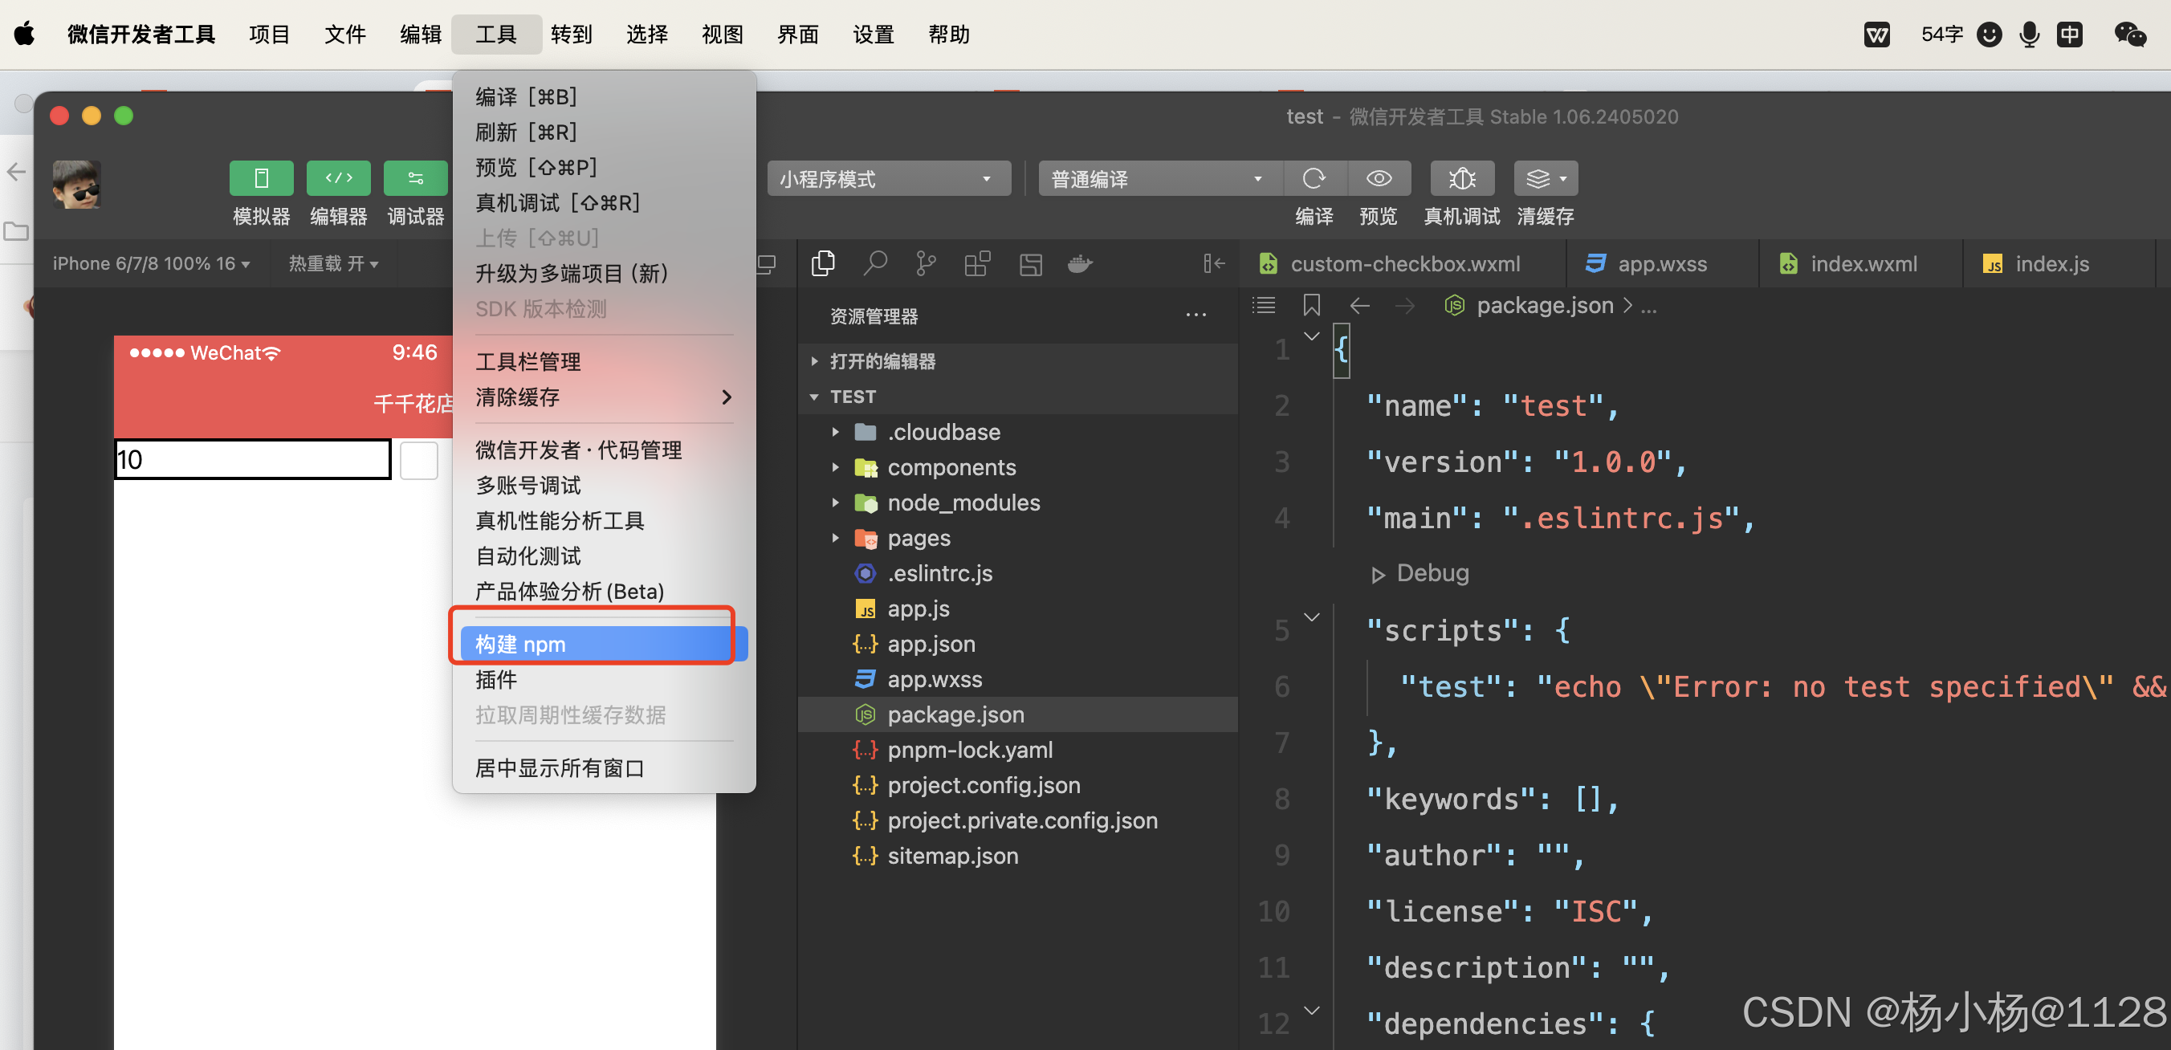Select 工具栏管理 menu item

point(605,361)
